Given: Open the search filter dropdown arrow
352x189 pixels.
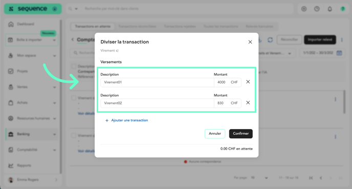Looking at the screenshot, I should [x=76, y=9].
